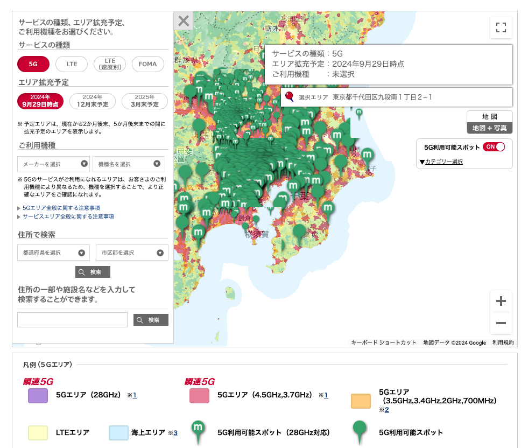This screenshot has height=448, width=528.
Task: Open footnote ※3 link for 海上エリア
Action: 175,433
